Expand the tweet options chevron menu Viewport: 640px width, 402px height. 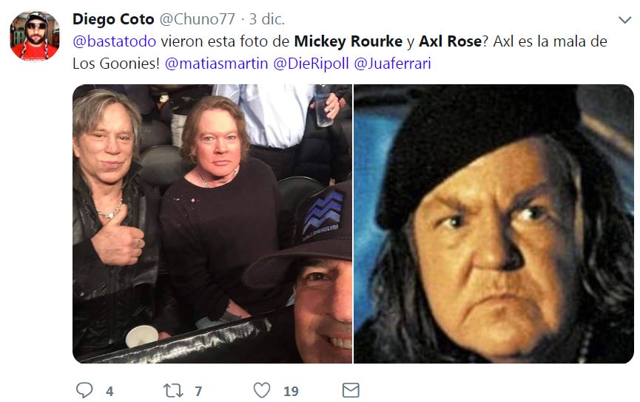tap(625, 19)
